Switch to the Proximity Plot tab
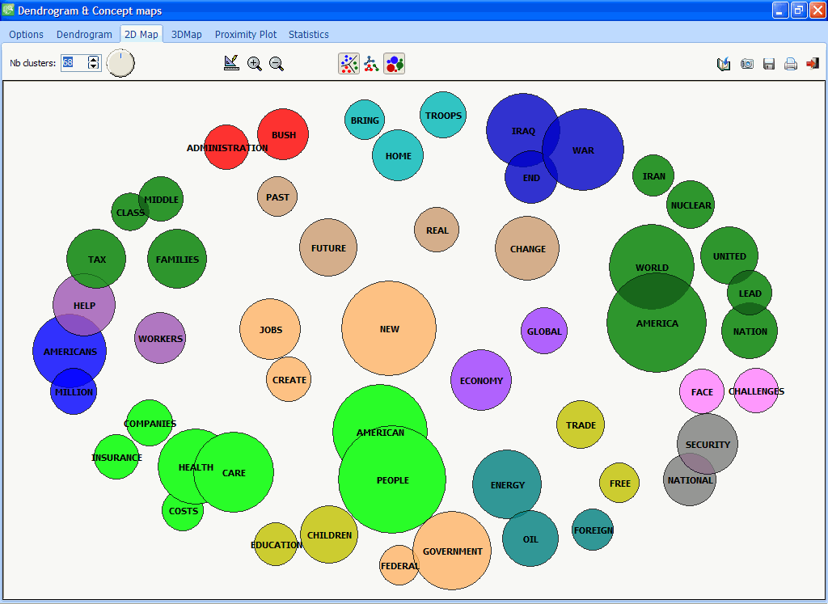Viewport: 828px width, 604px height. 245,35
